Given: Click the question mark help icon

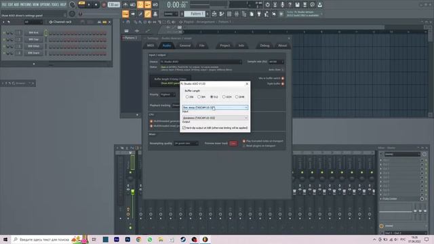Looking at the screenshot, I should 290,5.
